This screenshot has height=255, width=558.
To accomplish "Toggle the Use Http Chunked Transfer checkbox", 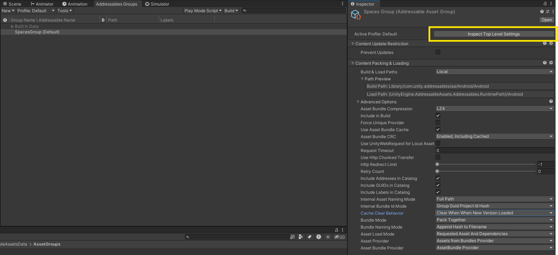I will click(x=438, y=157).
